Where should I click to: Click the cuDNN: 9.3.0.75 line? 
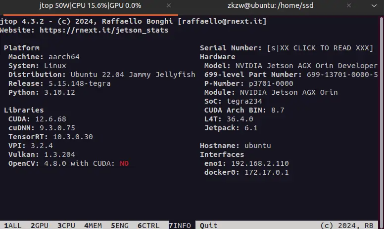[x=42, y=128]
